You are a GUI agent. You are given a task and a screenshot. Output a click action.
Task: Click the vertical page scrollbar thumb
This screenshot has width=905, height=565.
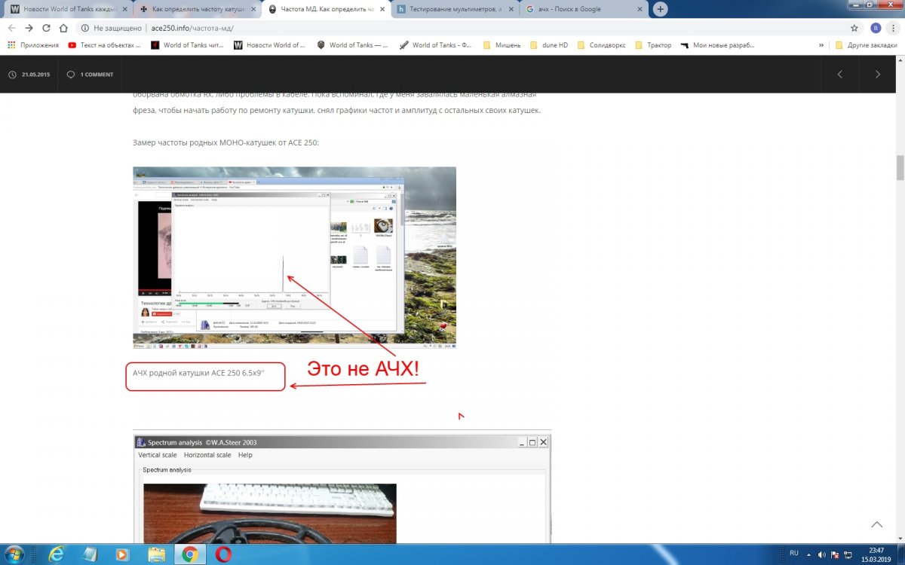point(899,167)
